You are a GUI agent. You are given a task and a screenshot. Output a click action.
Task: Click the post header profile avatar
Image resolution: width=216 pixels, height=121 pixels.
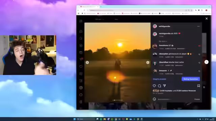point(155,26)
